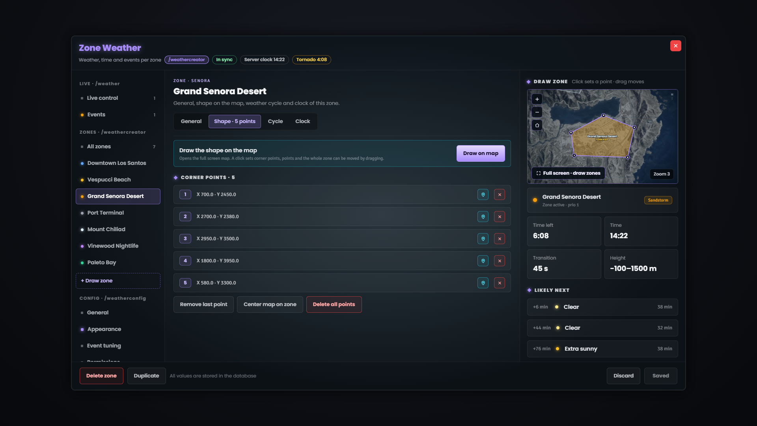
Task: Select Mount Chiliad zone
Action: click(x=118, y=230)
